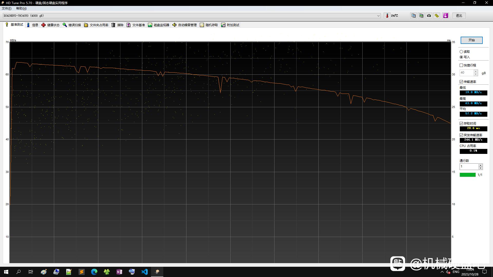Switch to the 擦除 erase tab
The height and width of the screenshot is (277, 493).
[x=118, y=25]
